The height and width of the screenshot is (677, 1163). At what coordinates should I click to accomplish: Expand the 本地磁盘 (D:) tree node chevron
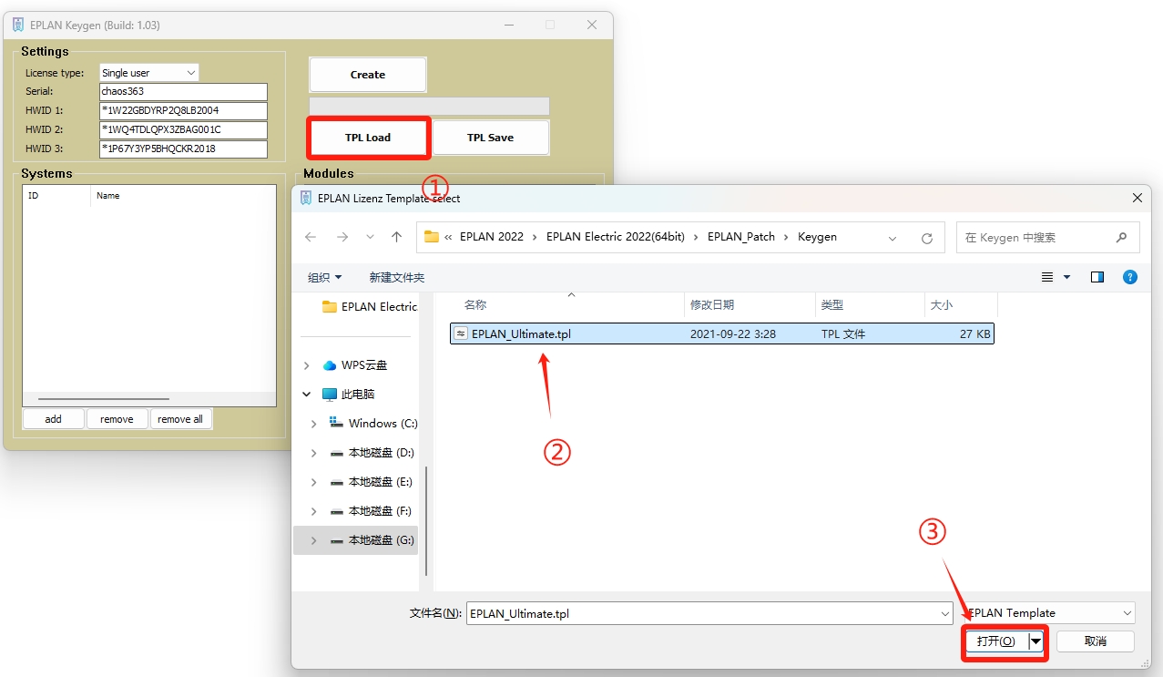[313, 453]
